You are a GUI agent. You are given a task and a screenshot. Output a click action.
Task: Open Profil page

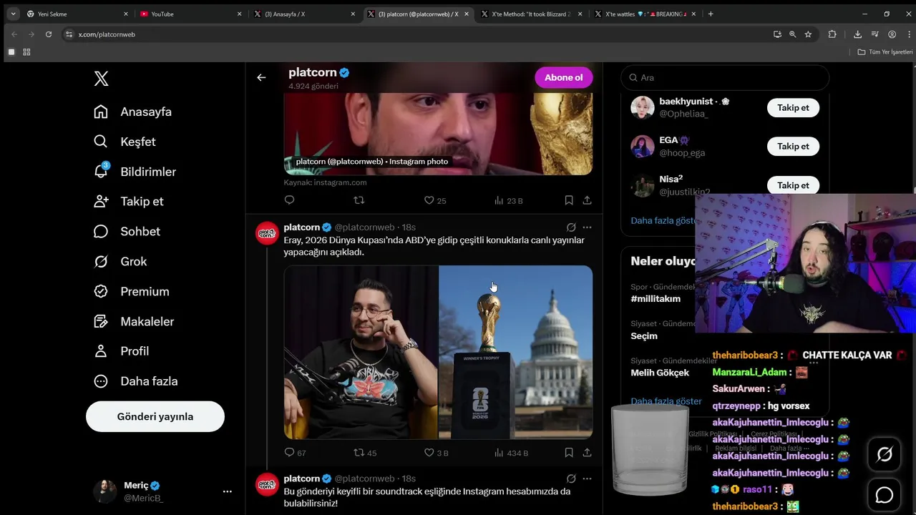tap(122, 351)
